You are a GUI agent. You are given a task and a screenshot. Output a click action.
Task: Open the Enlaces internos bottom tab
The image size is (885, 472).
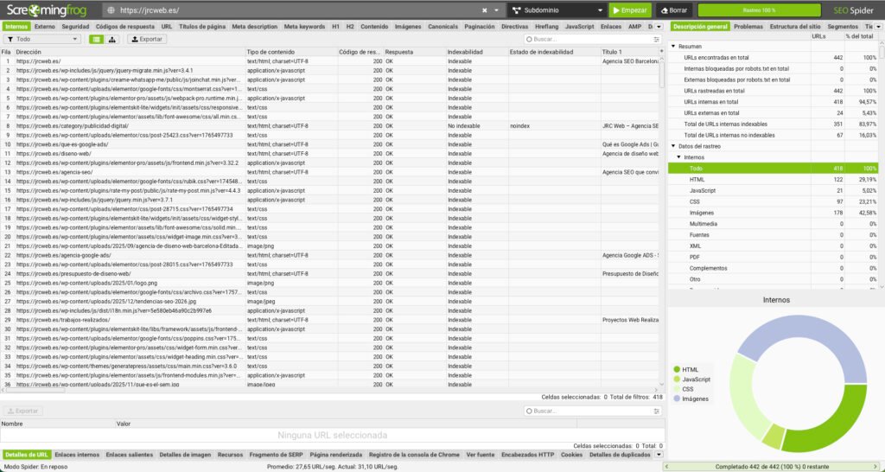coord(77,455)
